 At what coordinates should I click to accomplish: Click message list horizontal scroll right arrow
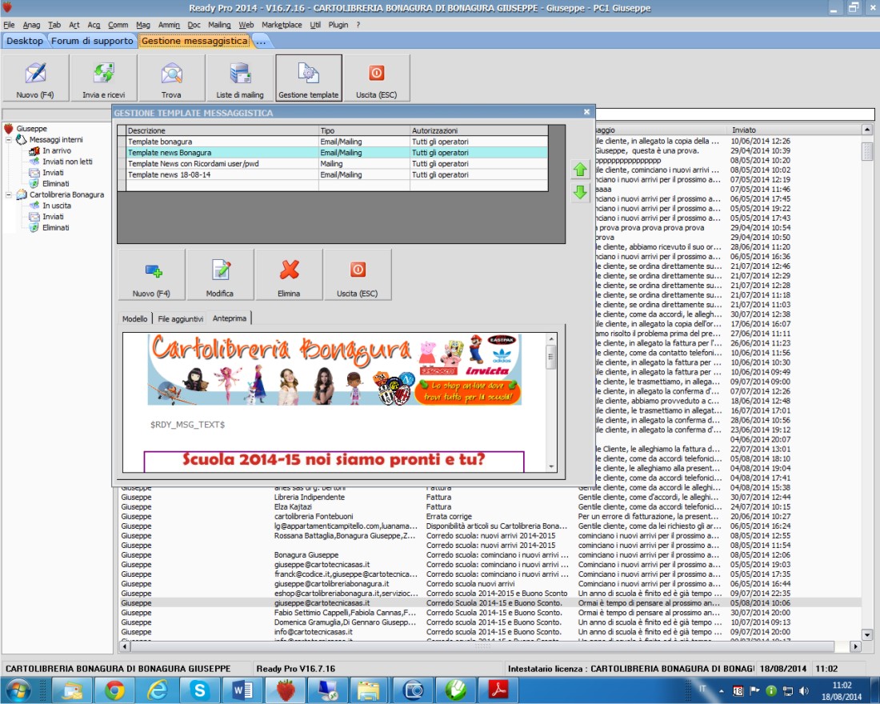[x=855, y=646]
